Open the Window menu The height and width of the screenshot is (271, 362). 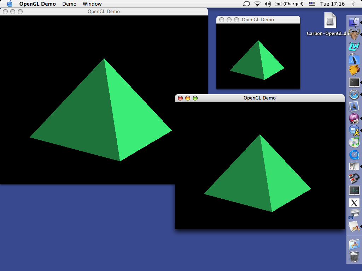(92, 4)
